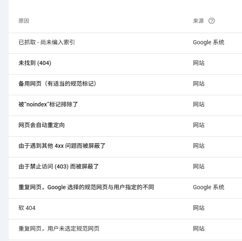Open the 未找到 (404) reason row
Screen dimensions: 242x241
point(125,64)
